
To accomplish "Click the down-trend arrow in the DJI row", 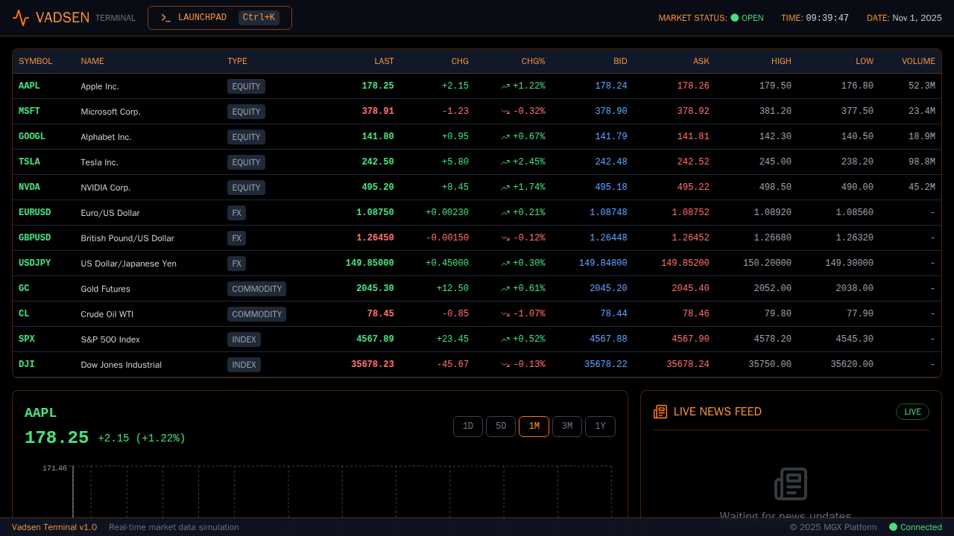I will click(505, 365).
